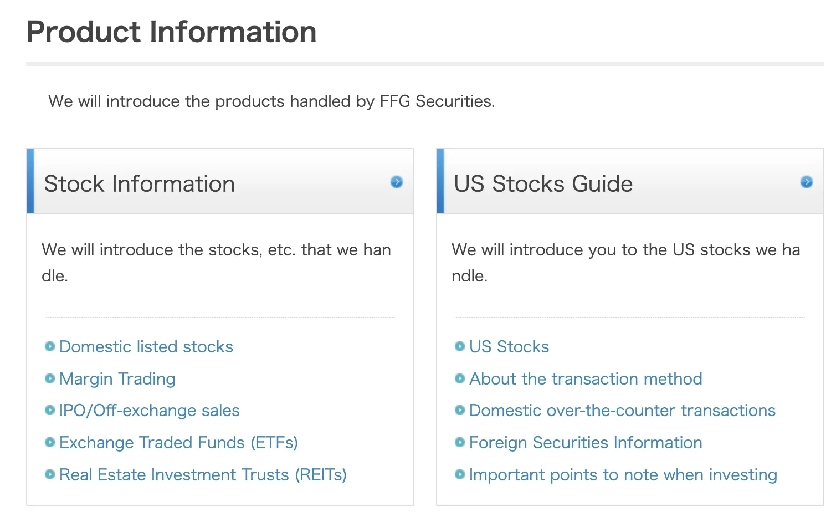
Task: Click bullet icon beside Important points to note
Action: click(x=460, y=474)
